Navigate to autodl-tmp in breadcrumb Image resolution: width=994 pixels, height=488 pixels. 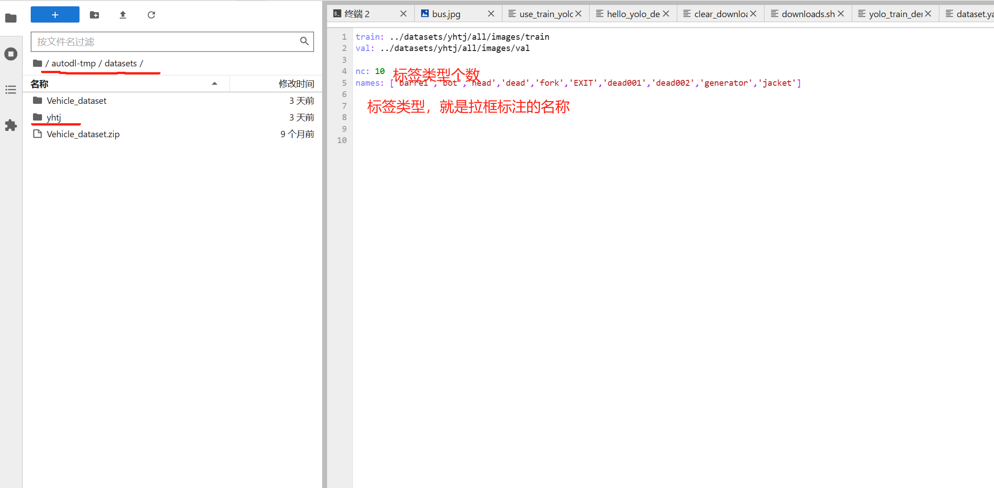(74, 63)
